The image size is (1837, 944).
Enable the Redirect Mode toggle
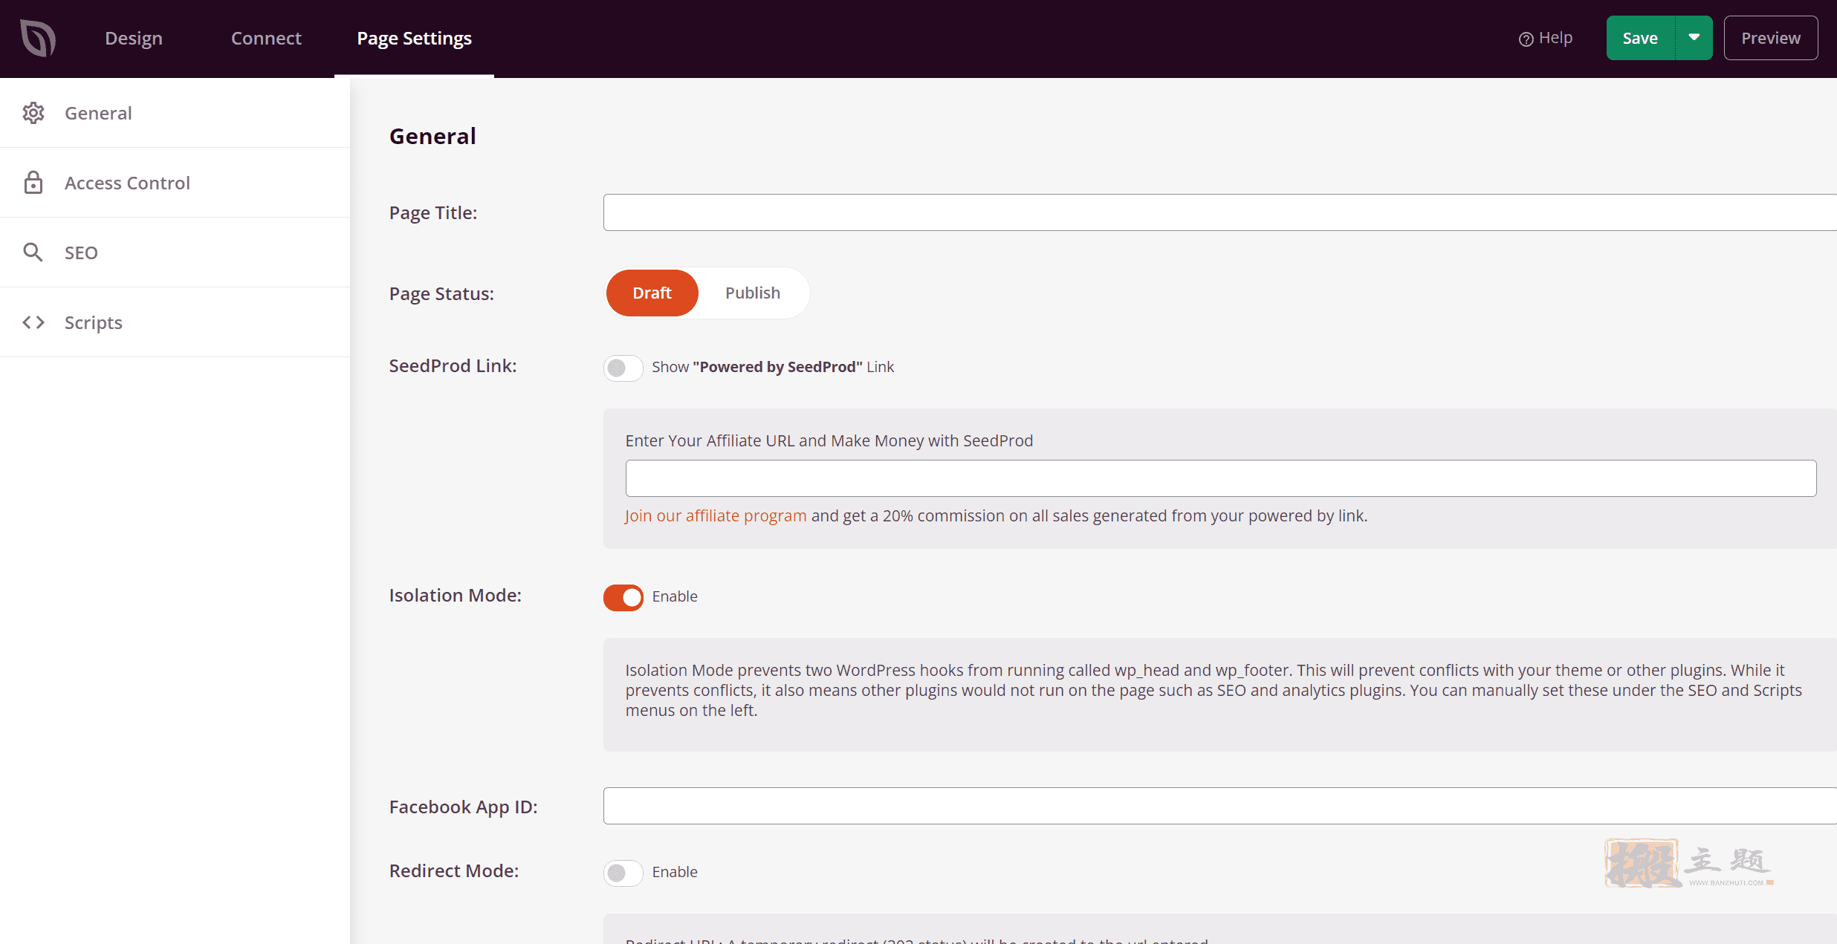tap(623, 873)
